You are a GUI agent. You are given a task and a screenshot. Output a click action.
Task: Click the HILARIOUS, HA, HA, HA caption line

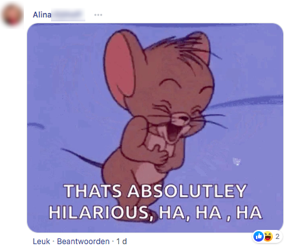[156, 212]
